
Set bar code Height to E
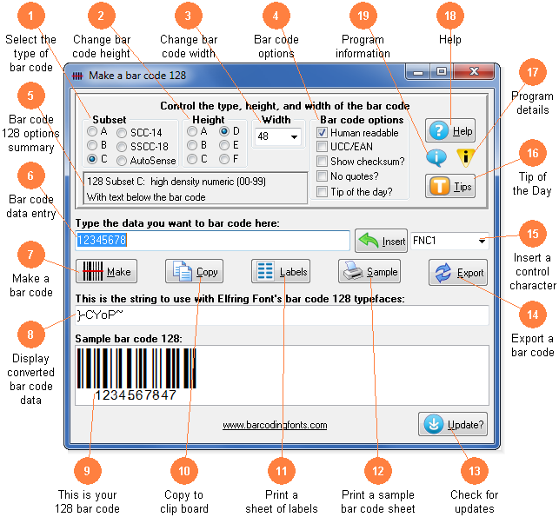click(224, 145)
